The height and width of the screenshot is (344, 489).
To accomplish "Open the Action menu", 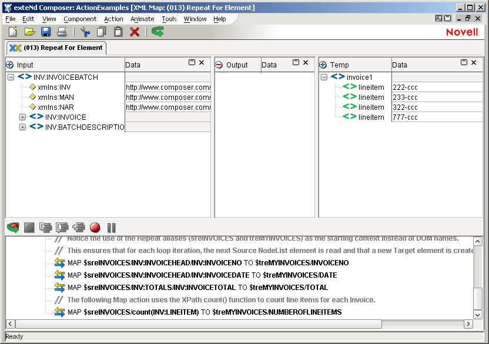I will pos(113,19).
